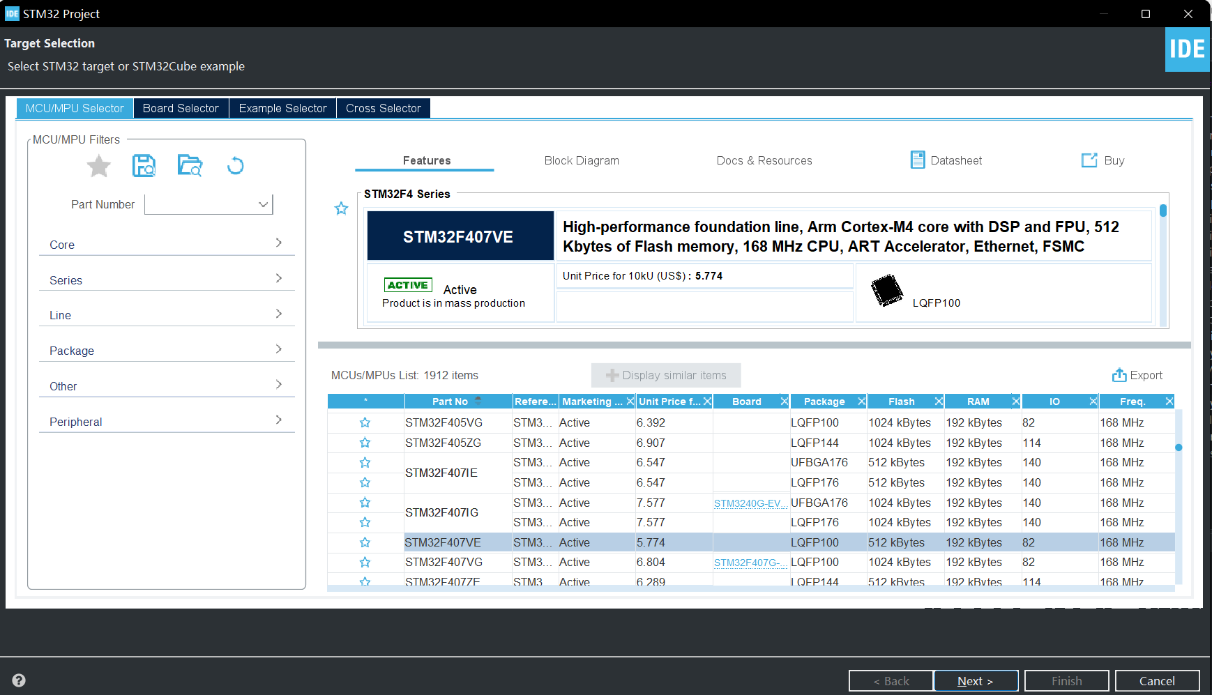Switch to the Board Selector tab
The image size is (1212, 695).
pyautogui.click(x=181, y=108)
